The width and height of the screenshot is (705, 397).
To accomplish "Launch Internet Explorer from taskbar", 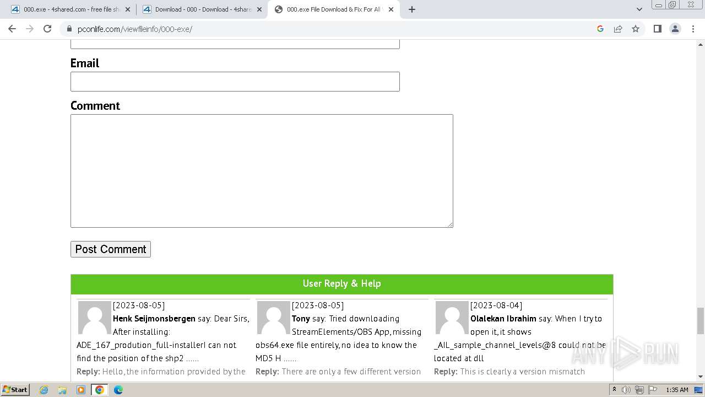I will 44,390.
